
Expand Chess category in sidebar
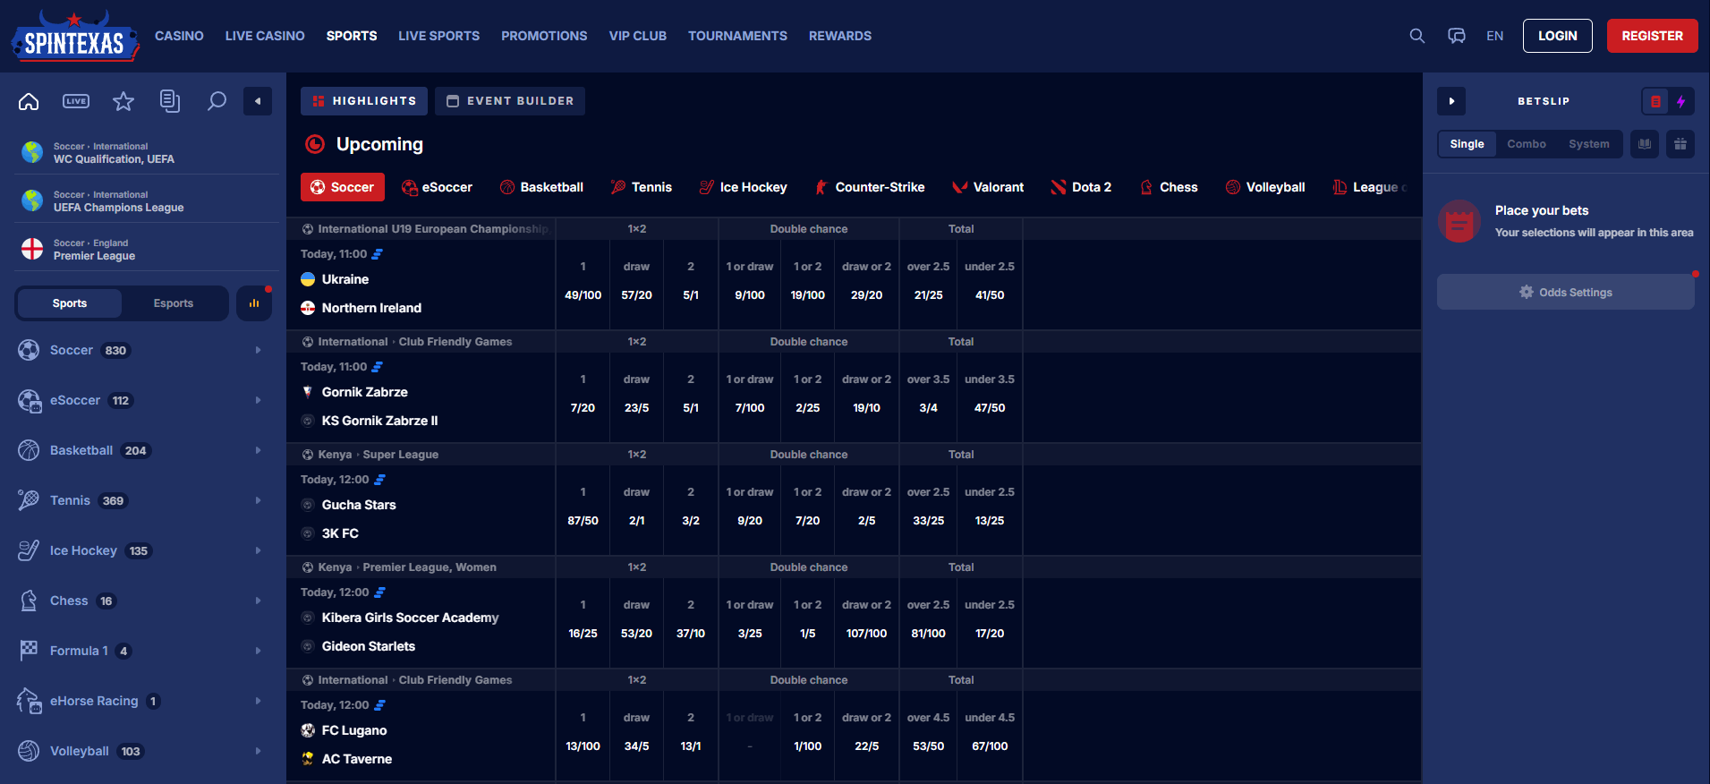point(143,601)
